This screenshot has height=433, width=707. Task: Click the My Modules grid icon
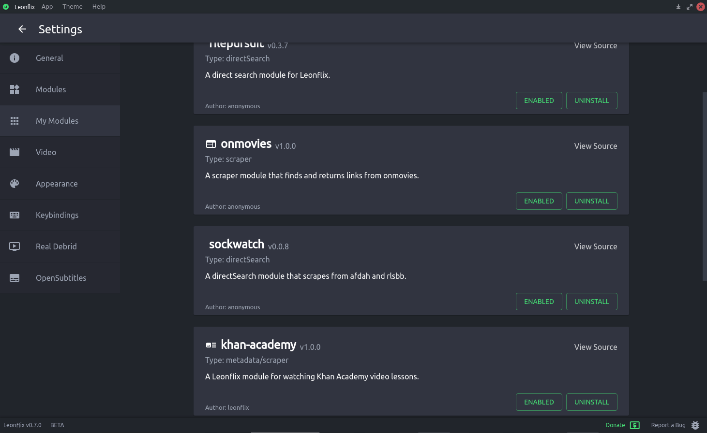15,121
